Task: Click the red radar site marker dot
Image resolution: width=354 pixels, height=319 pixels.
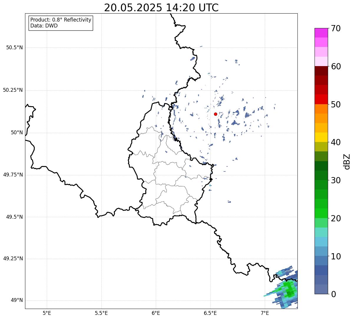Action: pyautogui.click(x=216, y=114)
